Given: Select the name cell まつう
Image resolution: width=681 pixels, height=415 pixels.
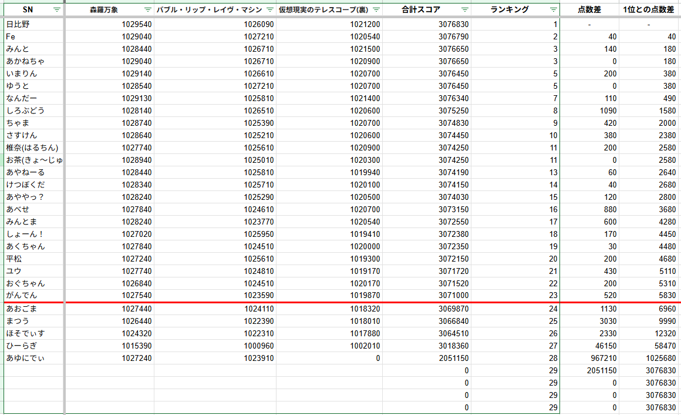Looking at the screenshot, I should [x=34, y=321].
